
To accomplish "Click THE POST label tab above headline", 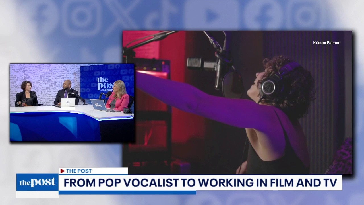I will (x=93, y=171).
